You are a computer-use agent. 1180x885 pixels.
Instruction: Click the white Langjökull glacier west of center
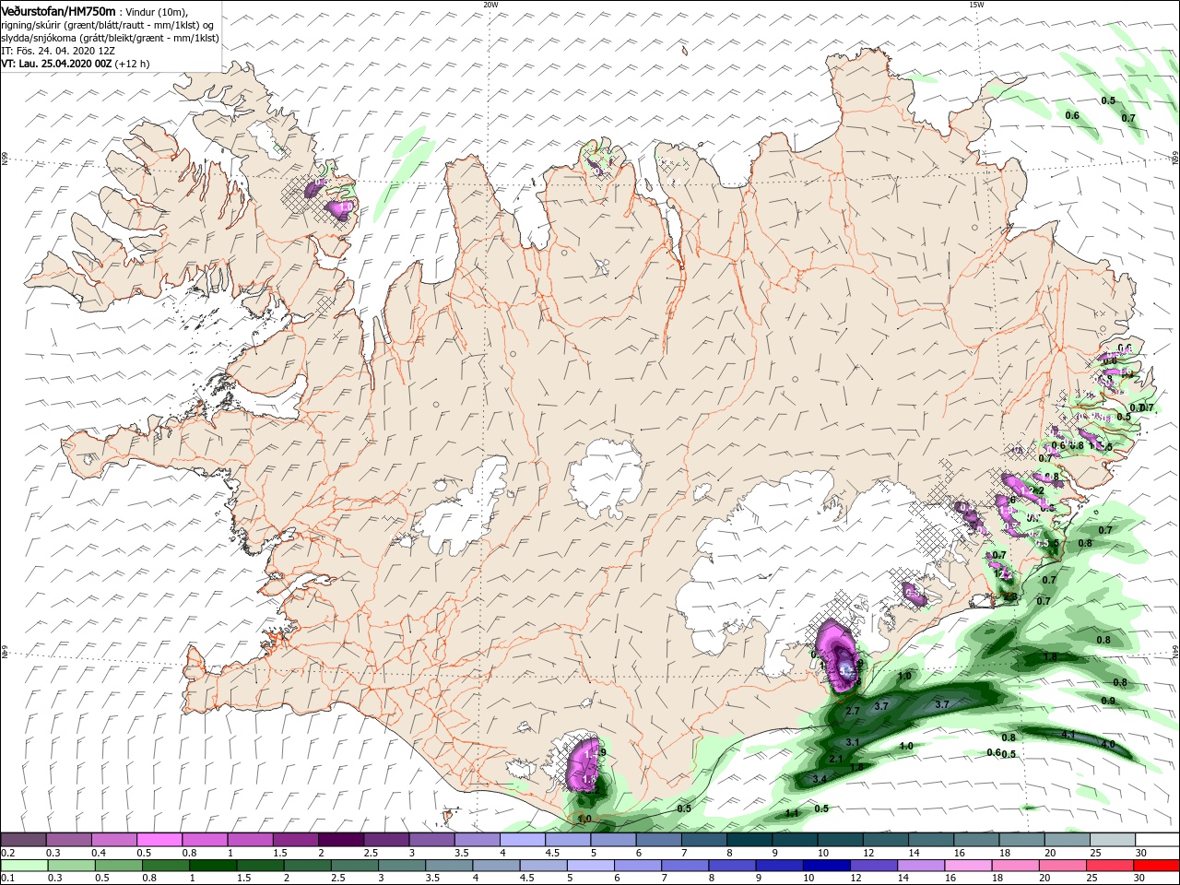coord(458,512)
